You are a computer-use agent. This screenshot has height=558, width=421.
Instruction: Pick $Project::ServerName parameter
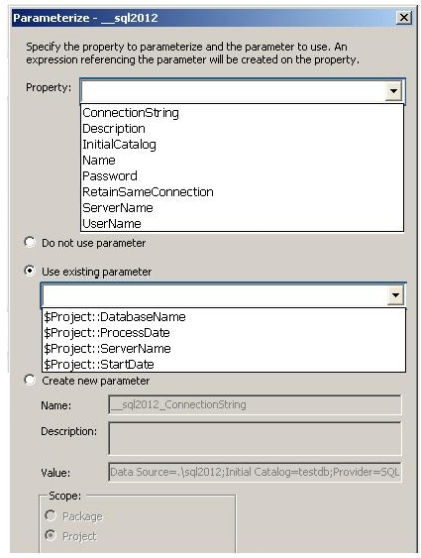tap(224, 349)
